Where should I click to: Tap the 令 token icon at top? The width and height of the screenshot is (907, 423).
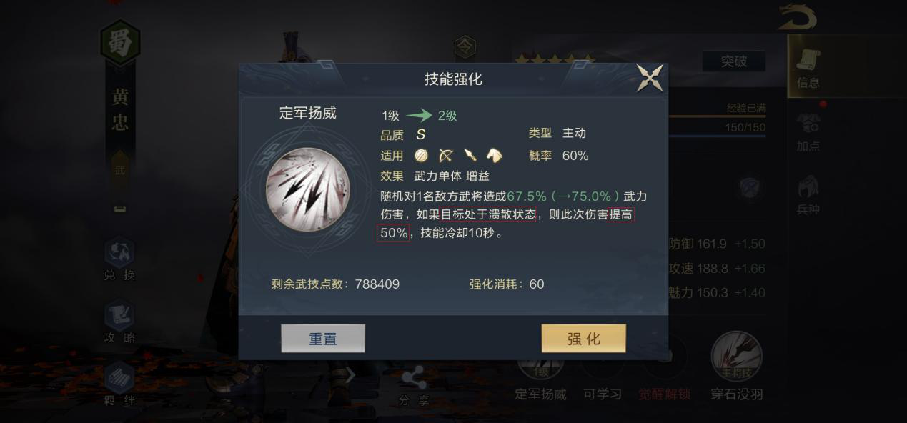pos(465,48)
